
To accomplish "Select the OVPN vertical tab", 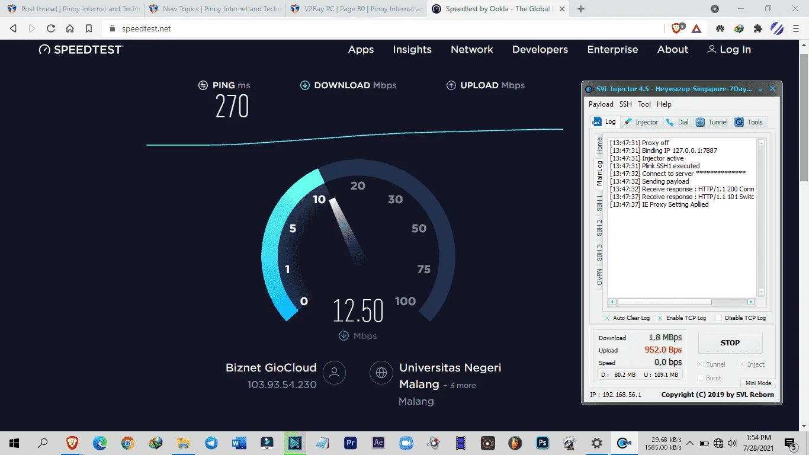I will [599, 277].
